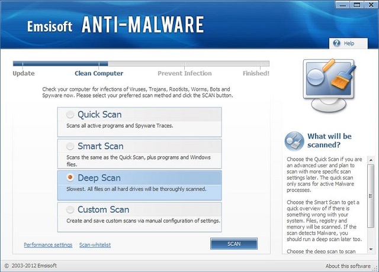Click the '2003-2012 Emsisoft' copyright text
The height and width of the screenshot is (272, 379).
[34, 265]
